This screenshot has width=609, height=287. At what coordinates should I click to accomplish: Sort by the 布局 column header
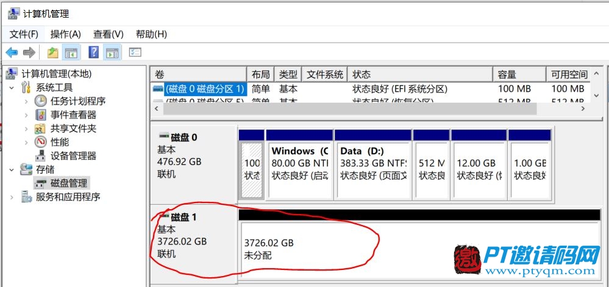(x=260, y=74)
